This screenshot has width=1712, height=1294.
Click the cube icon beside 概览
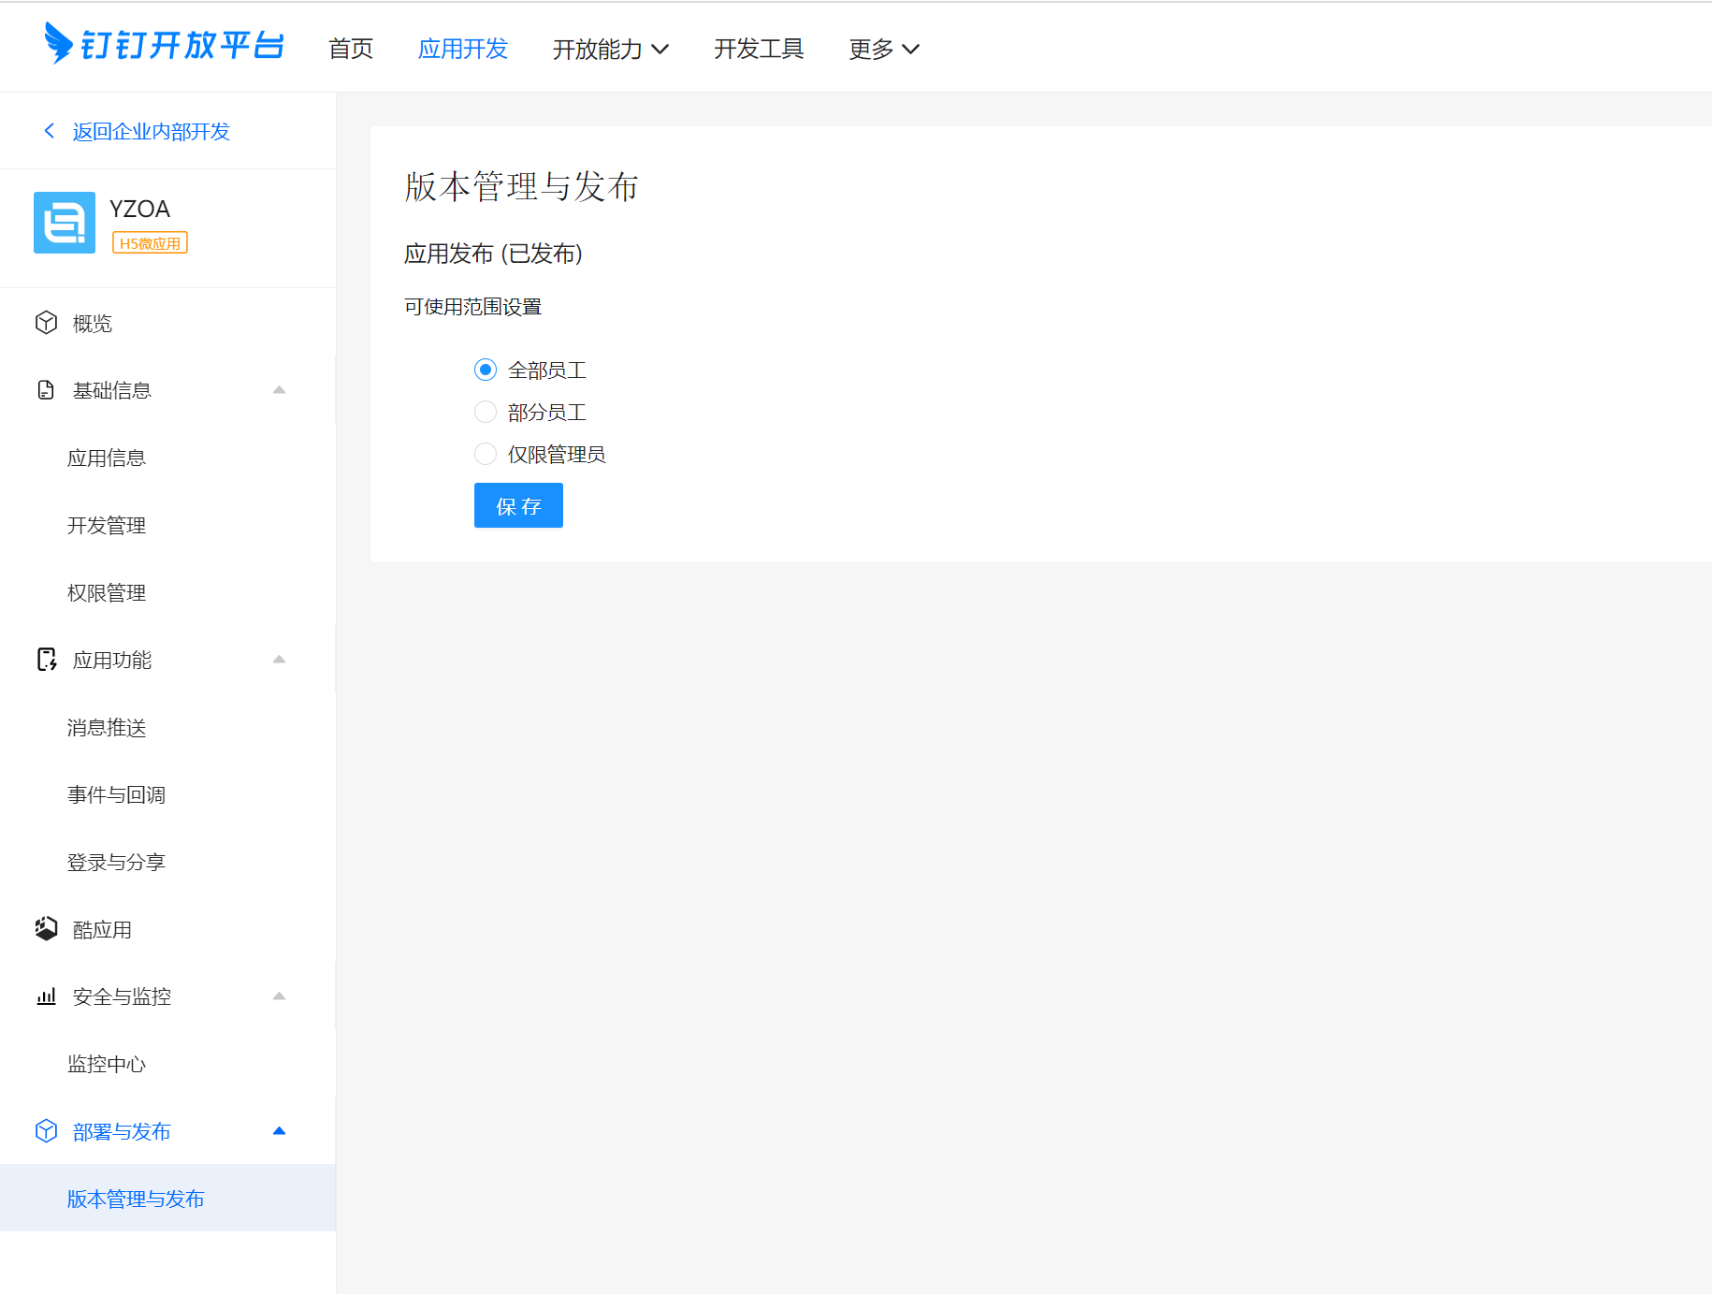[x=46, y=323]
